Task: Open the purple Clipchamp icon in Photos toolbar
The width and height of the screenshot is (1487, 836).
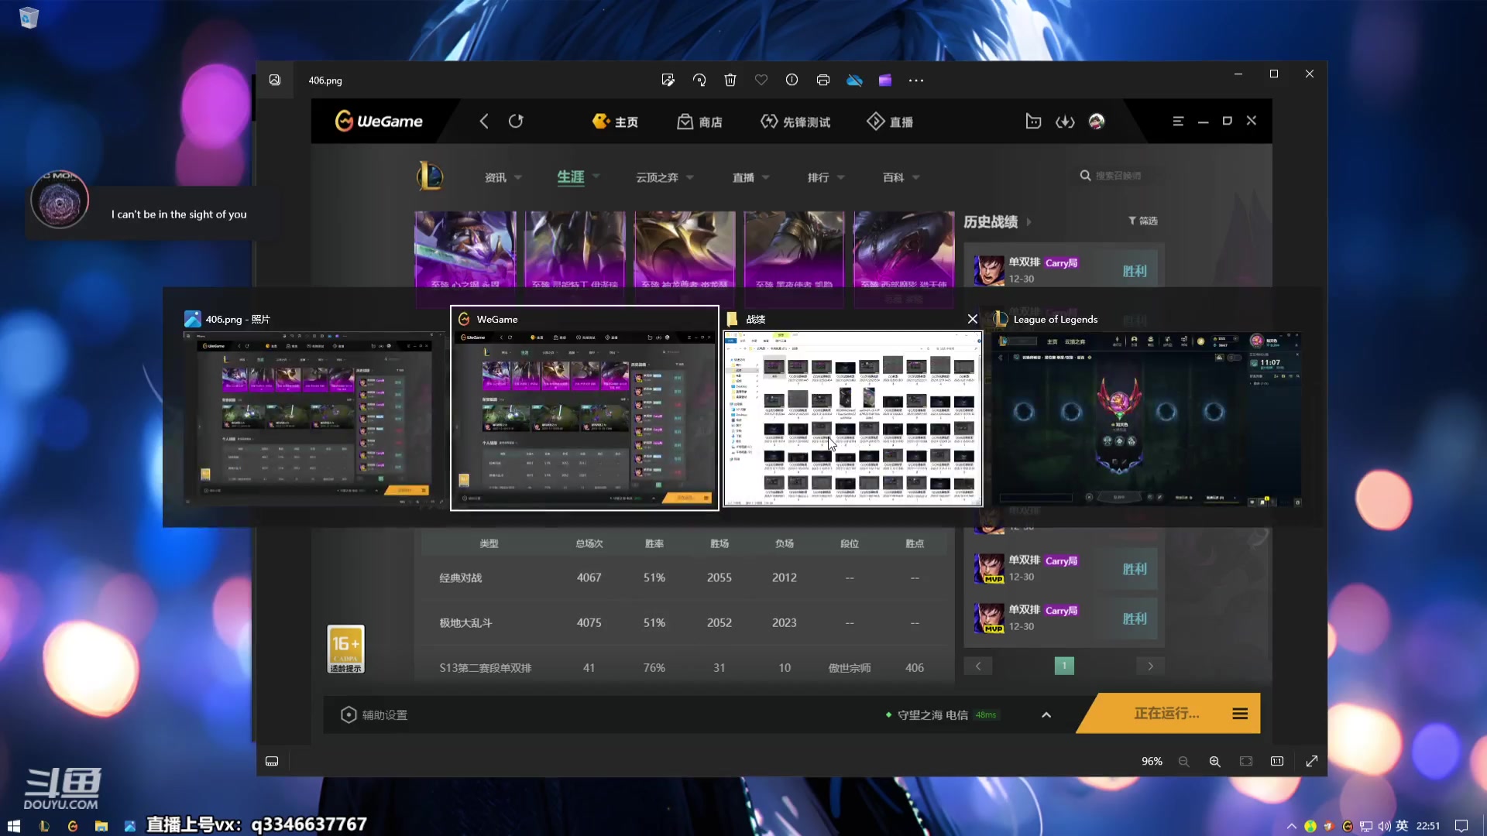Action: coord(885,80)
